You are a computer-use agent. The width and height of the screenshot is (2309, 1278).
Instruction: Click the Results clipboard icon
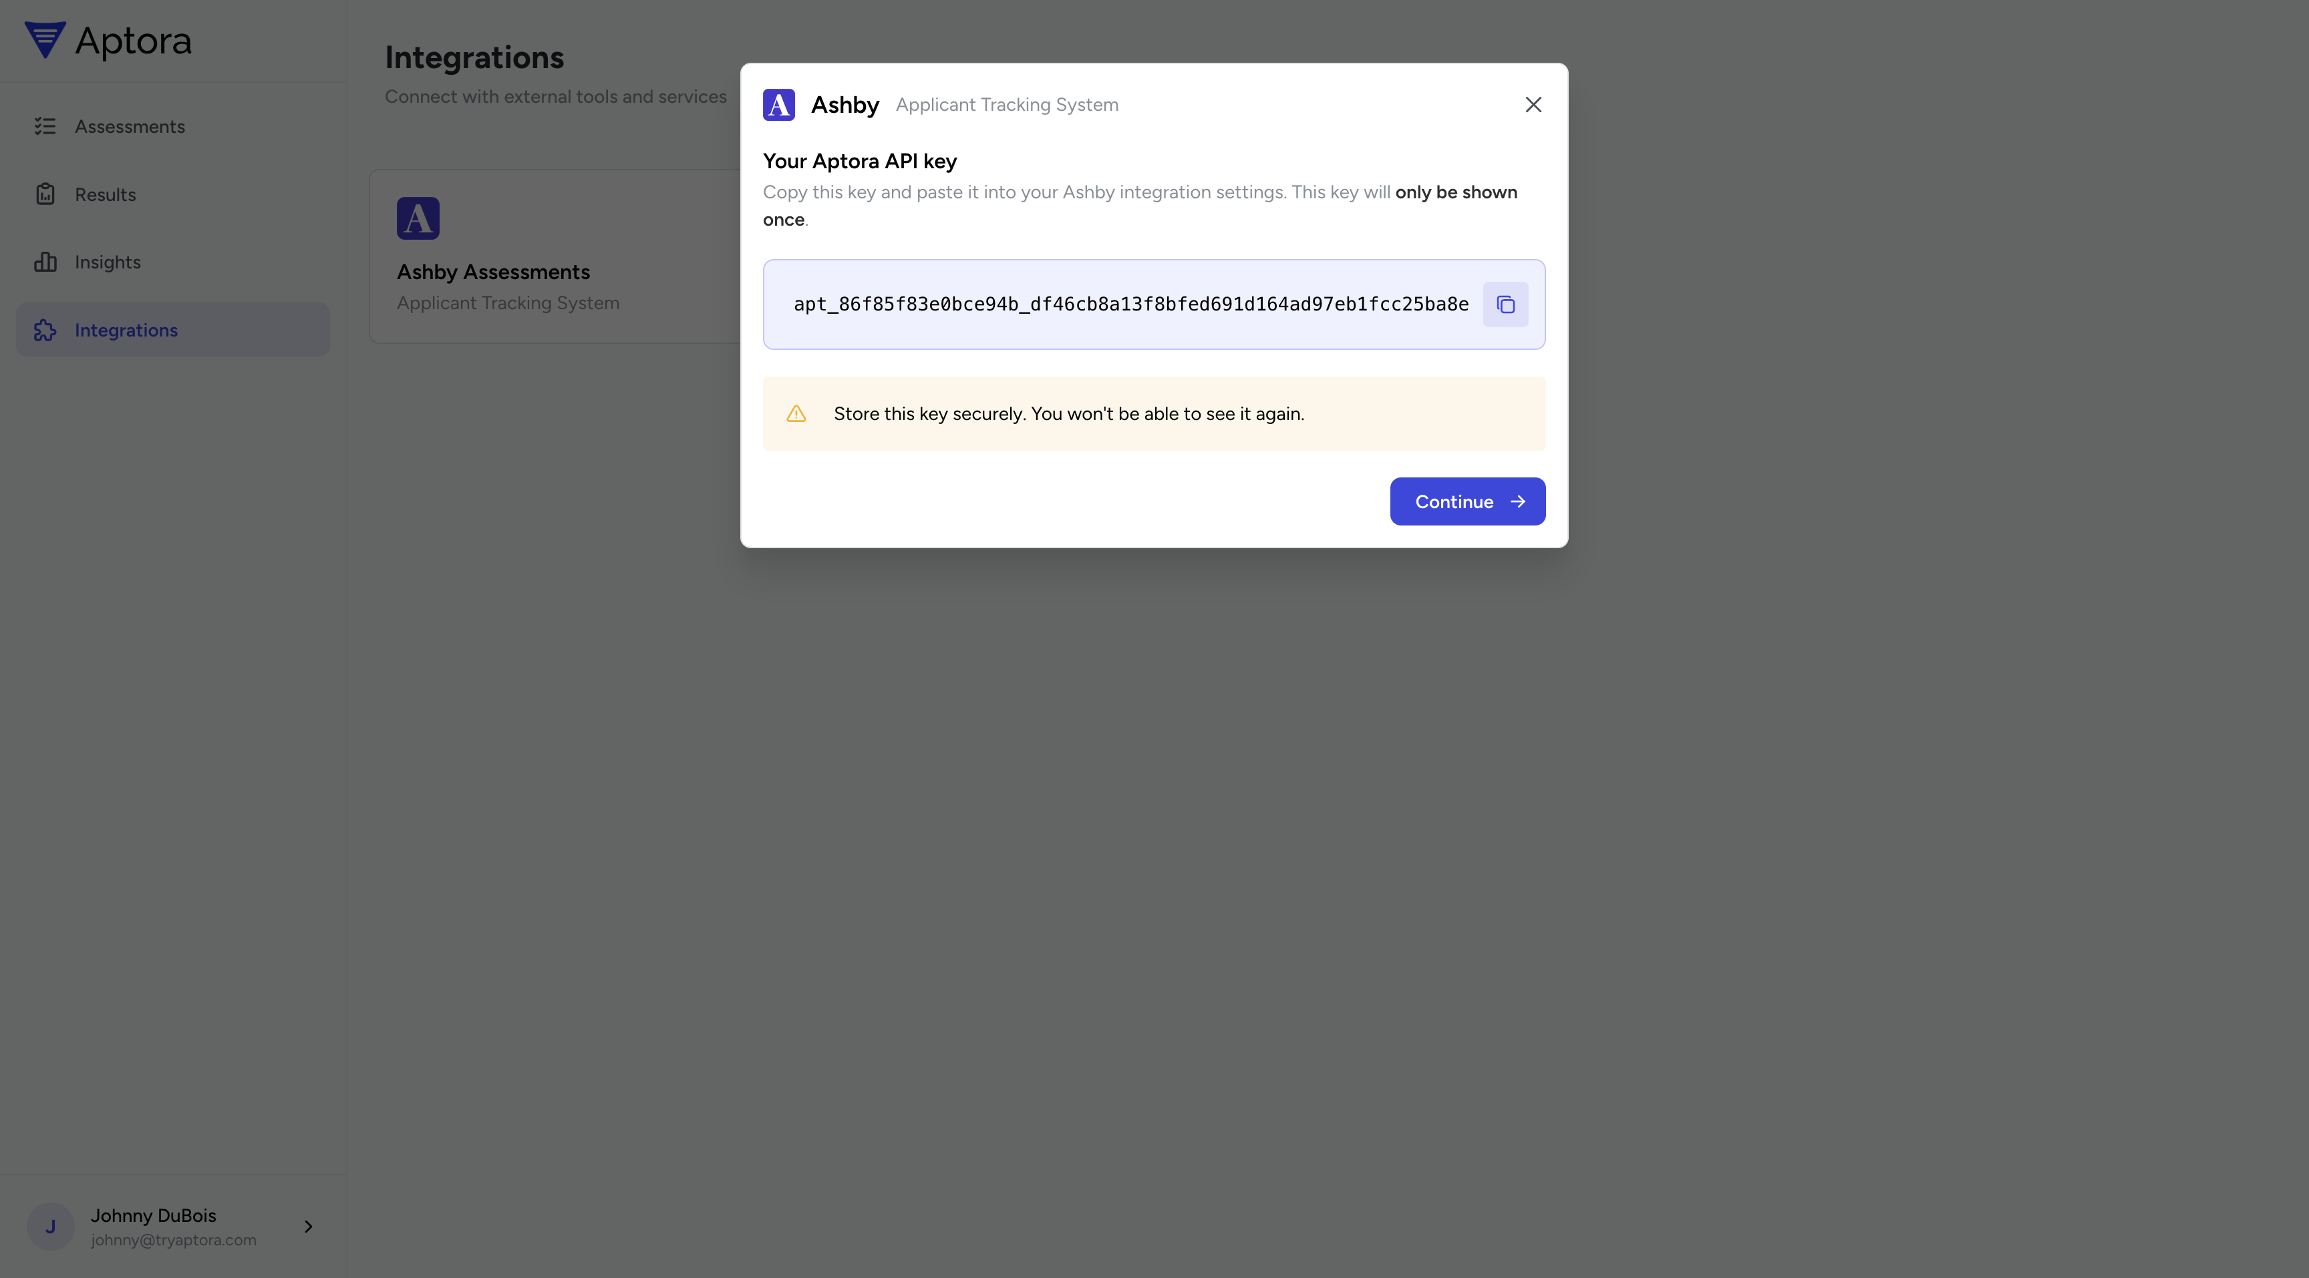click(45, 194)
